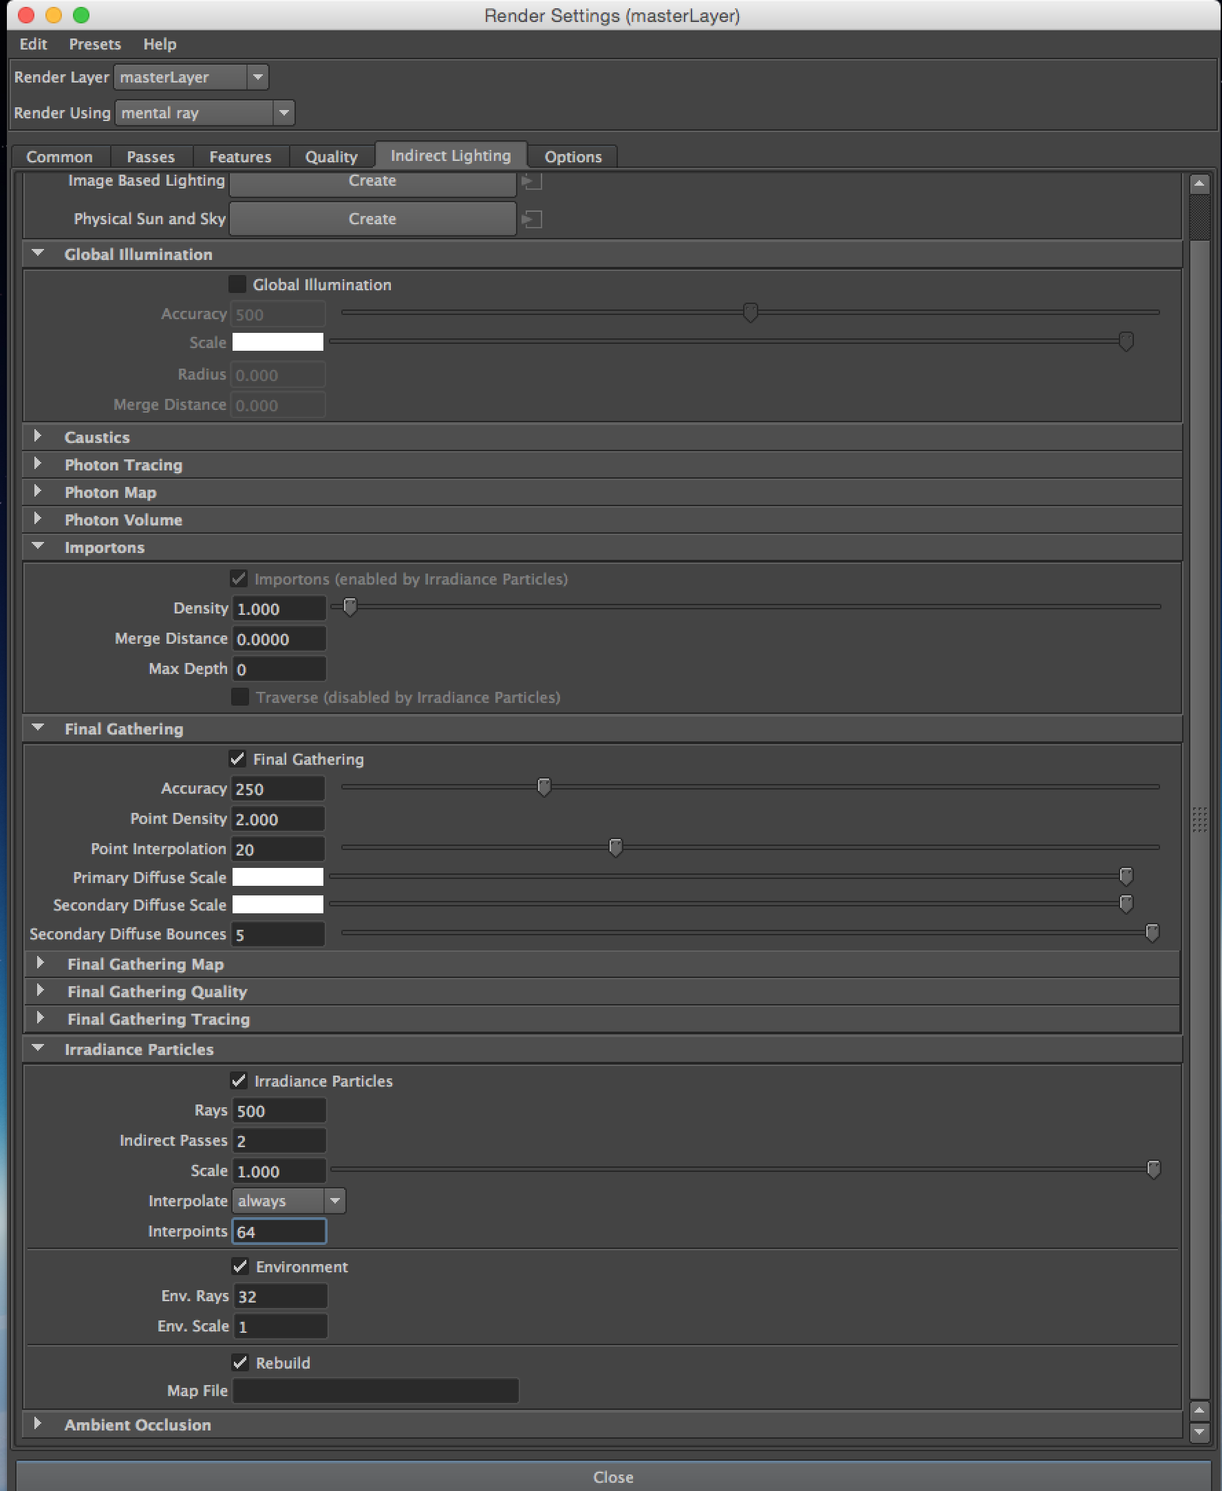This screenshot has width=1222, height=1491.
Task: Click the scrollbar down arrow at bottom
Action: point(1199,1432)
